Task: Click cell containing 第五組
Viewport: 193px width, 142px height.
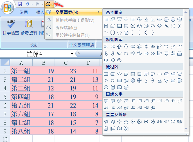Action: point(21,105)
